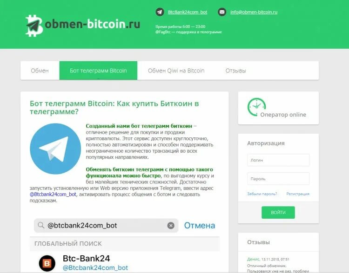Clear search with the X icon
This screenshot has width=349, height=273.
(171, 226)
